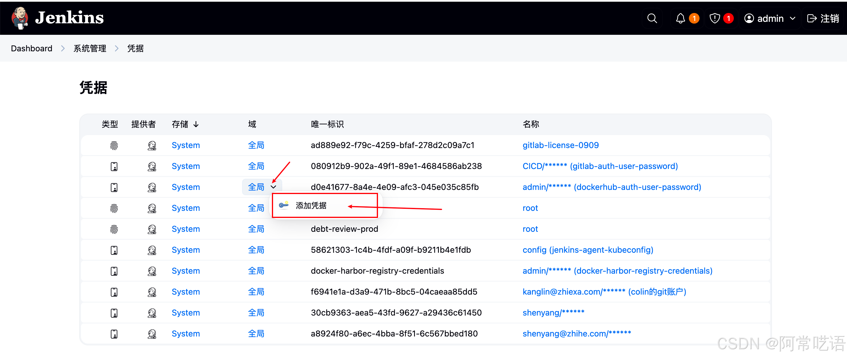Click the chevron next to 全局 in dockerhub row
Image resolution: width=847 pixels, height=358 pixels.
274,187
